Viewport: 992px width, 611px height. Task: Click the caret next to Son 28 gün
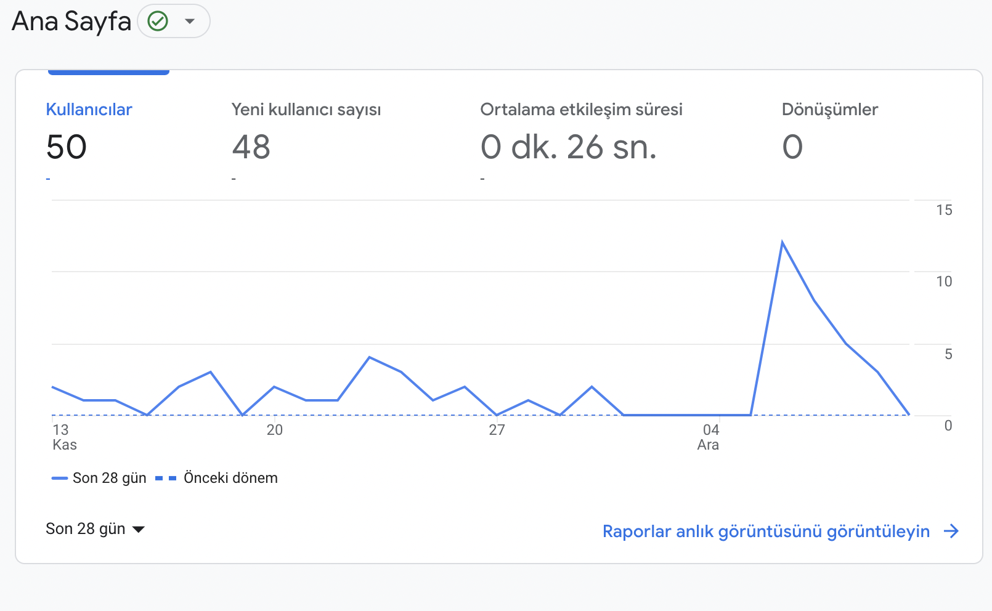(x=139, y=530)
